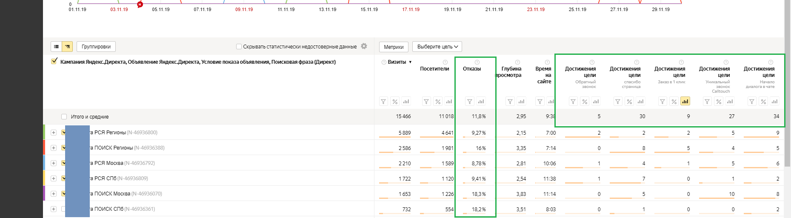The image size is (791, 218).
Task: Plot Уникальный звонок Calltouch on chart
Action: pos(730,101)
